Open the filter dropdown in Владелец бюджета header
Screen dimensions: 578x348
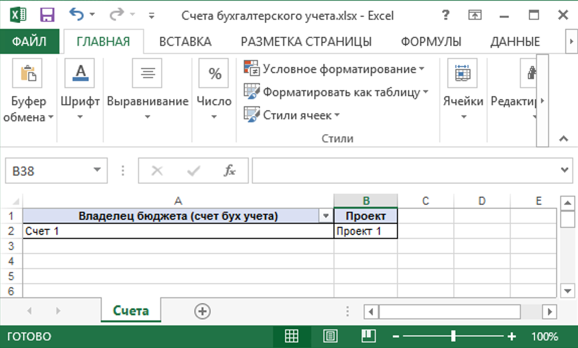tap(326, 216)
